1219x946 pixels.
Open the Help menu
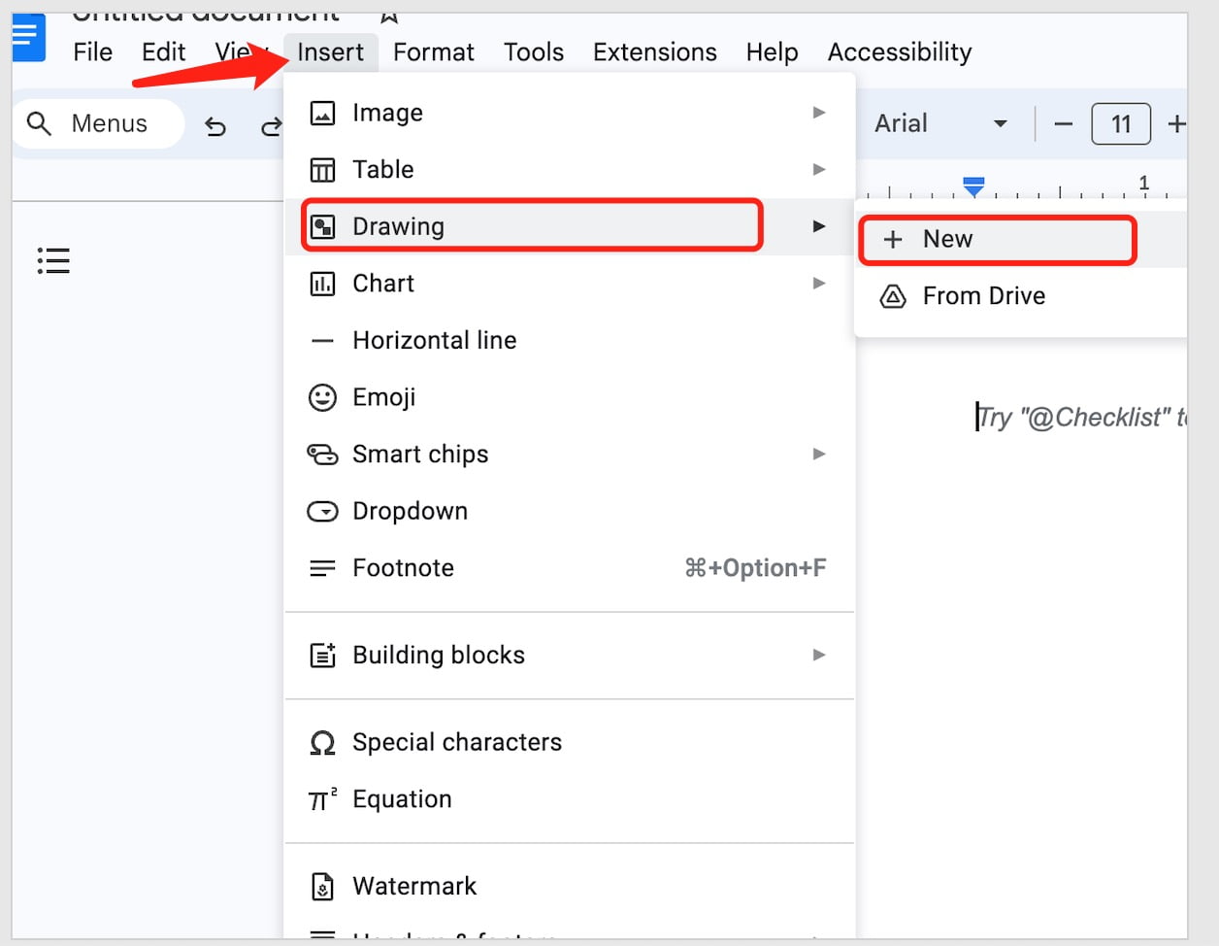[x=773, y=52]
